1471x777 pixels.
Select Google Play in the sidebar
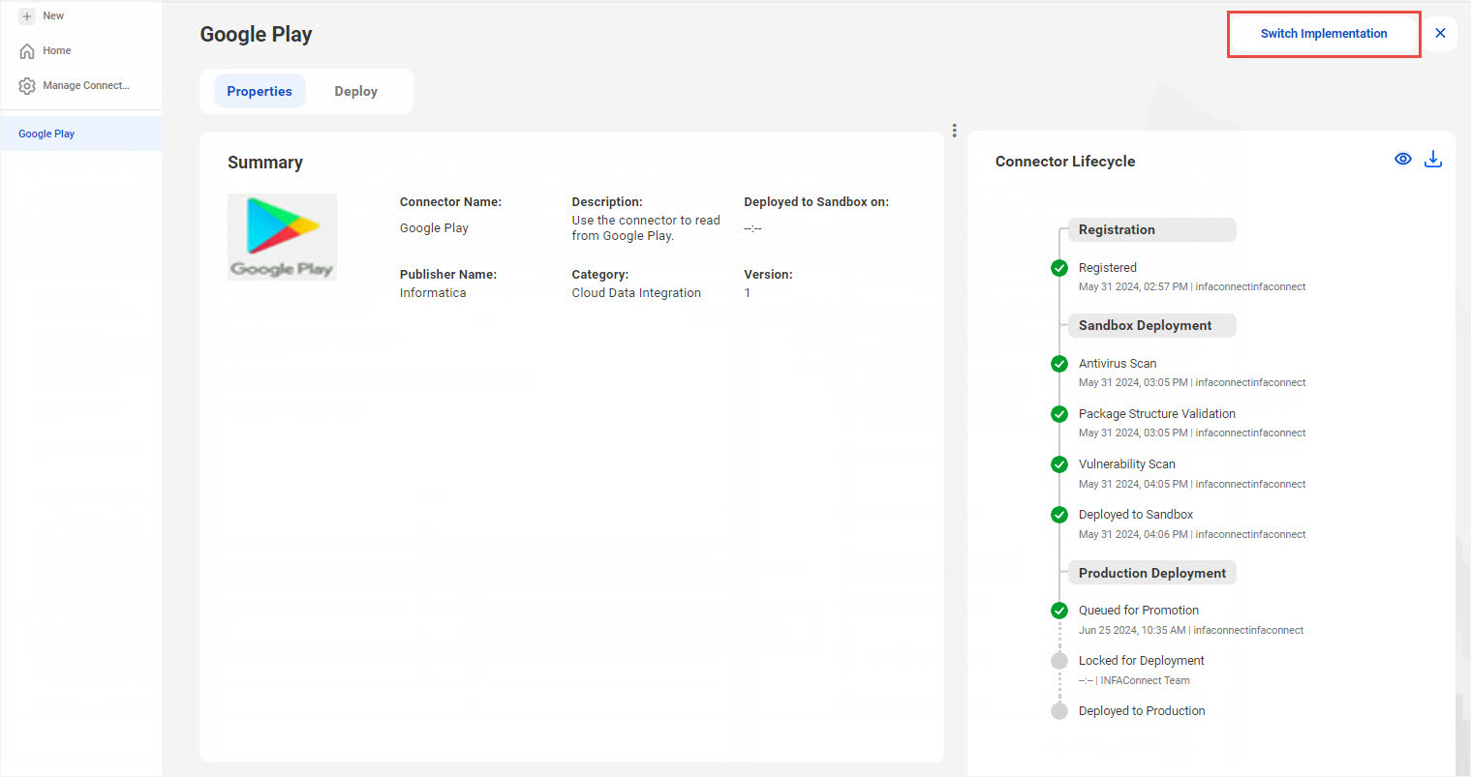[x=81, y=134]
